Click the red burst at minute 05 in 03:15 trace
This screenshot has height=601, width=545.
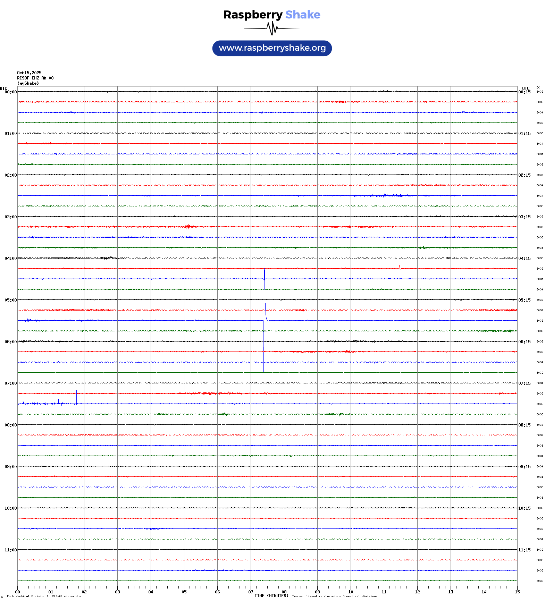pyautogui.click(x=188, y=227)
